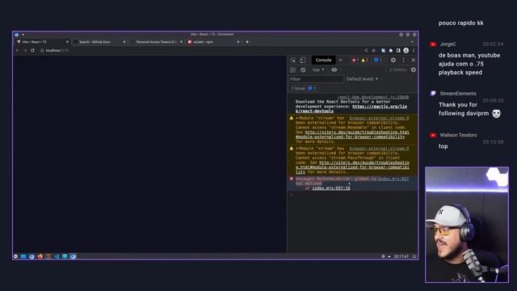Open DevTools settings gear

click(x=393, y=60)
